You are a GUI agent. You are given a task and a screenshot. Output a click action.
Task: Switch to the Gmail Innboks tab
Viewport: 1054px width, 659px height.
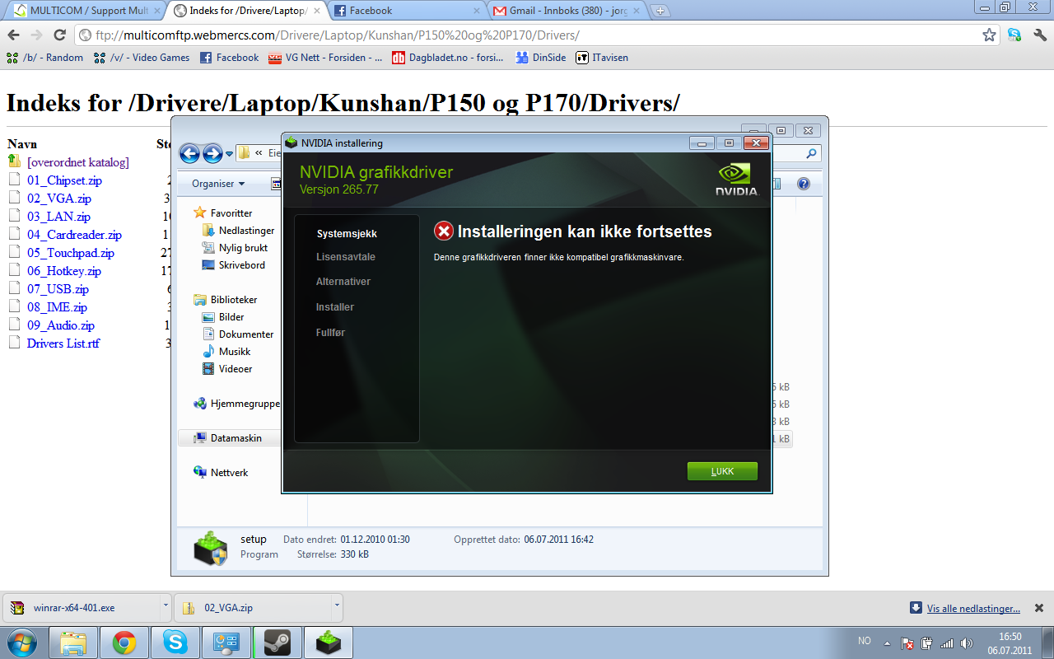coord(567,11)
